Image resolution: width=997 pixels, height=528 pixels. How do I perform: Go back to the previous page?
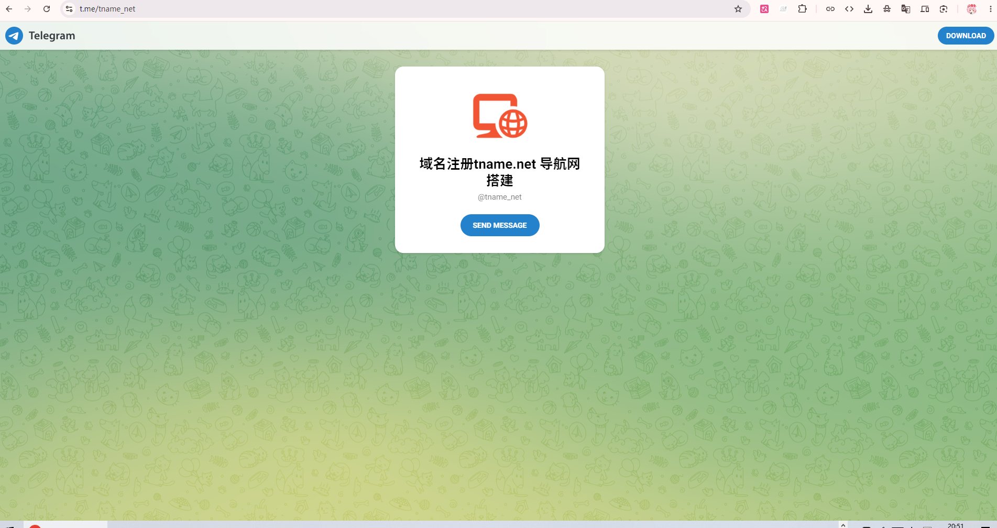coord(9,9)
